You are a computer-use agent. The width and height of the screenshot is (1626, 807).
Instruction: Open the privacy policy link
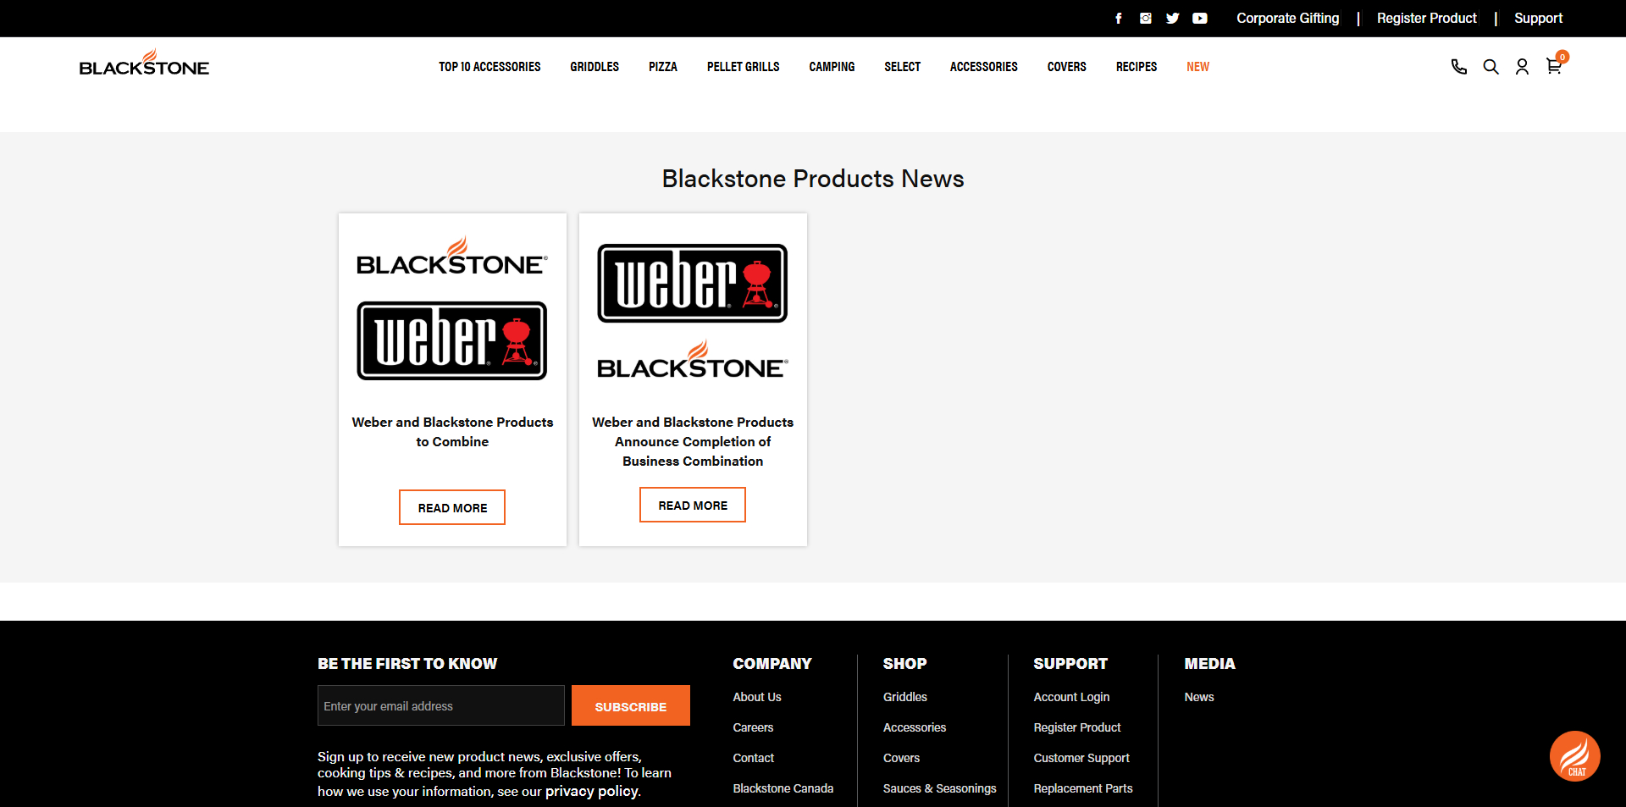tap(591, 791)
